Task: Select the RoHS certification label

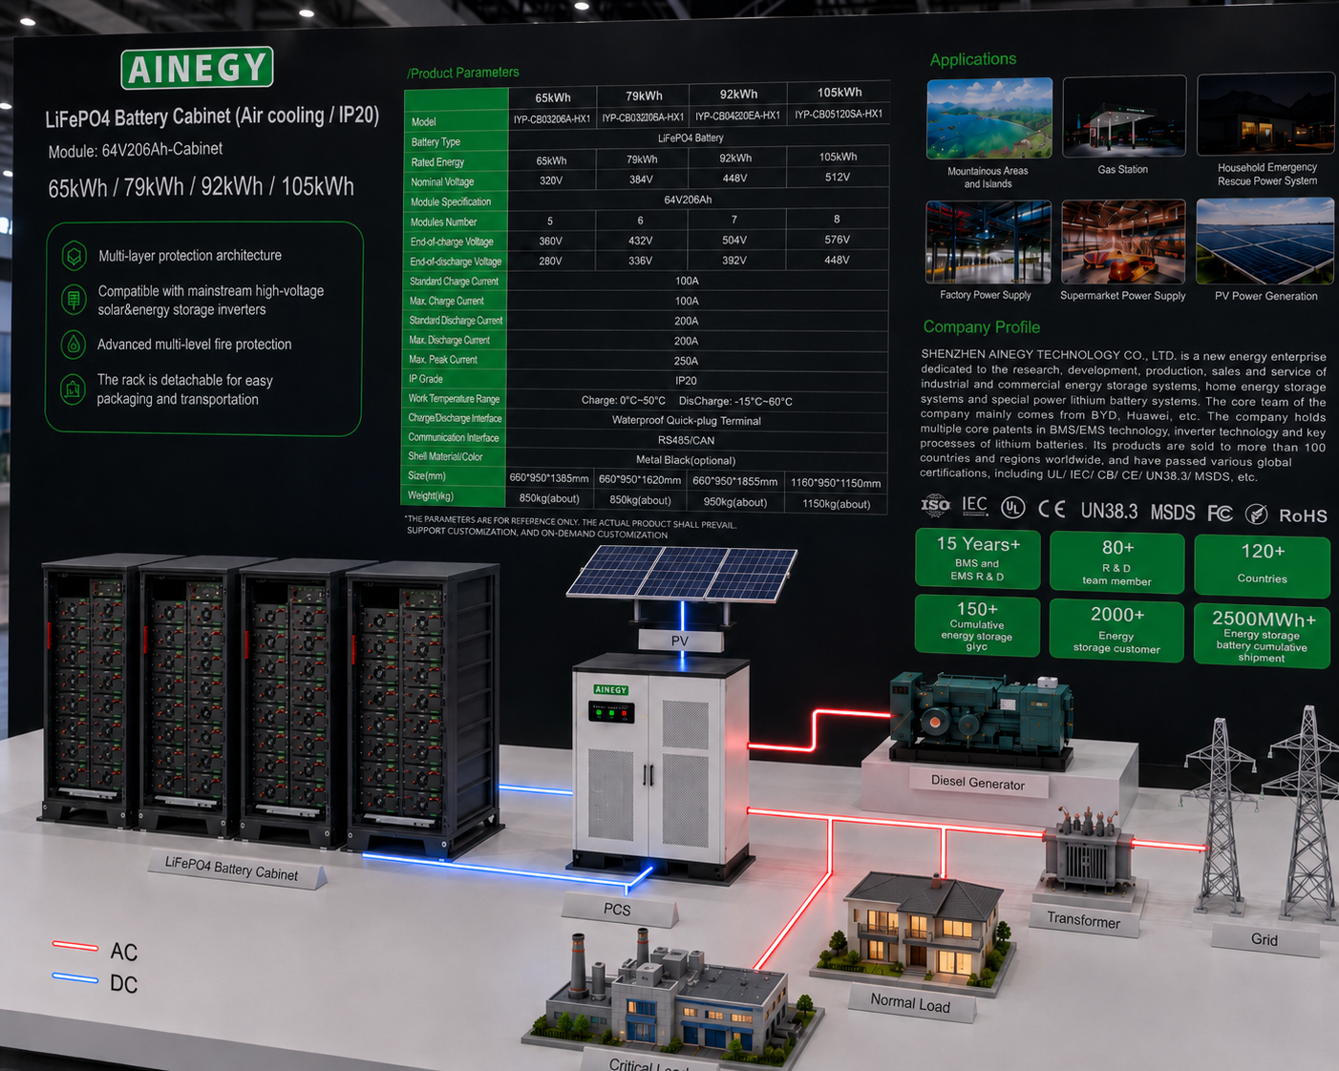Action: click(1303, 515)
